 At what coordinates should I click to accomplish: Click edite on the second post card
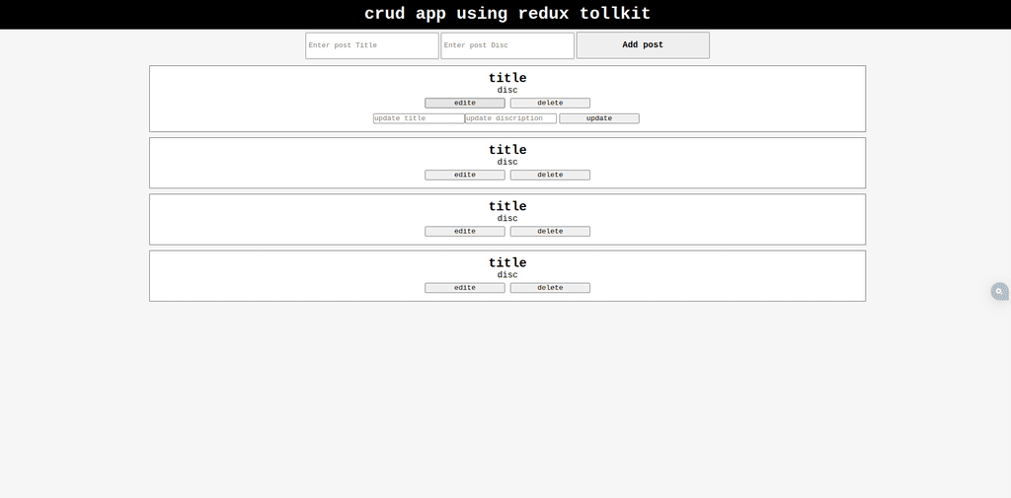465,176
